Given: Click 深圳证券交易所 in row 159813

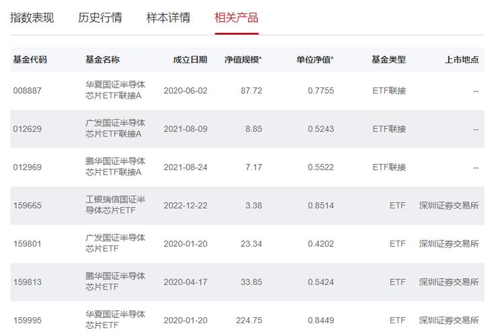Looking at the screenshot, I should pos(449,282).
